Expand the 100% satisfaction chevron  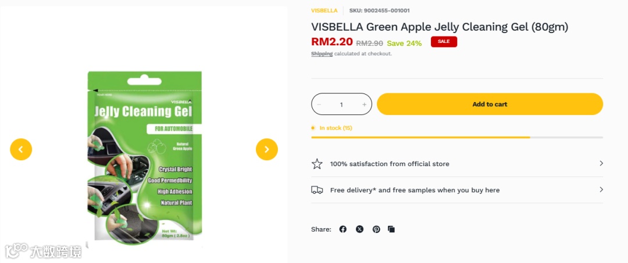(601, 163)
